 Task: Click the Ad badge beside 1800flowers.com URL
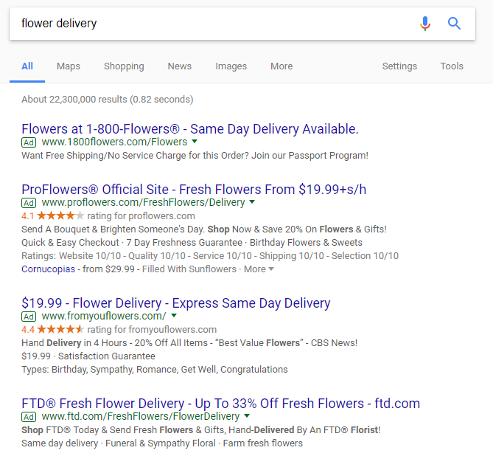[x=29, y=142]
